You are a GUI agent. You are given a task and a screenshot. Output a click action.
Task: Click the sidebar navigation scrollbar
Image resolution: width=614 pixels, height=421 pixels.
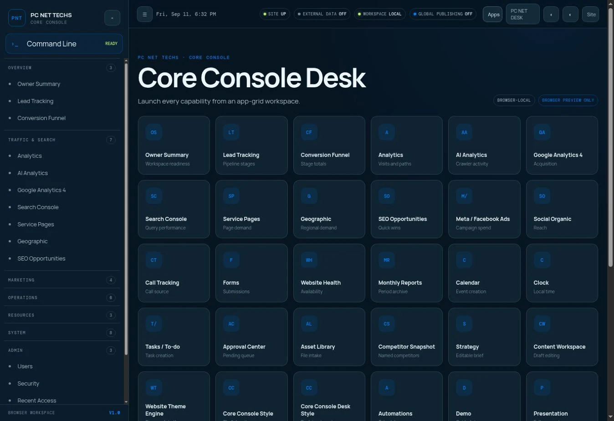tap(126, 209)
